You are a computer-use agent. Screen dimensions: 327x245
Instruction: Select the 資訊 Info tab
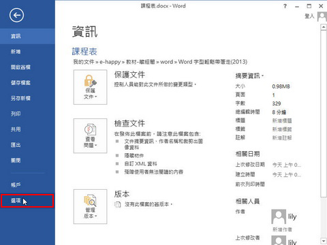(x=27, y=36)
